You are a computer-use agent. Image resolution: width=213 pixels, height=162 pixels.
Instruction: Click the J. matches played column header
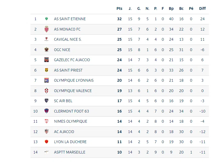point(130,8)
